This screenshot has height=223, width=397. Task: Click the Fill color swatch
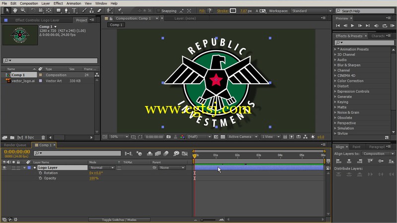coord(209,10)
